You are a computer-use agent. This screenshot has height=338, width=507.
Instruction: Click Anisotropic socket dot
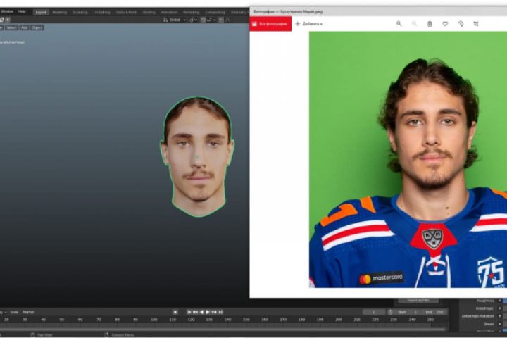pyautogui.click(x=500, y=308)
